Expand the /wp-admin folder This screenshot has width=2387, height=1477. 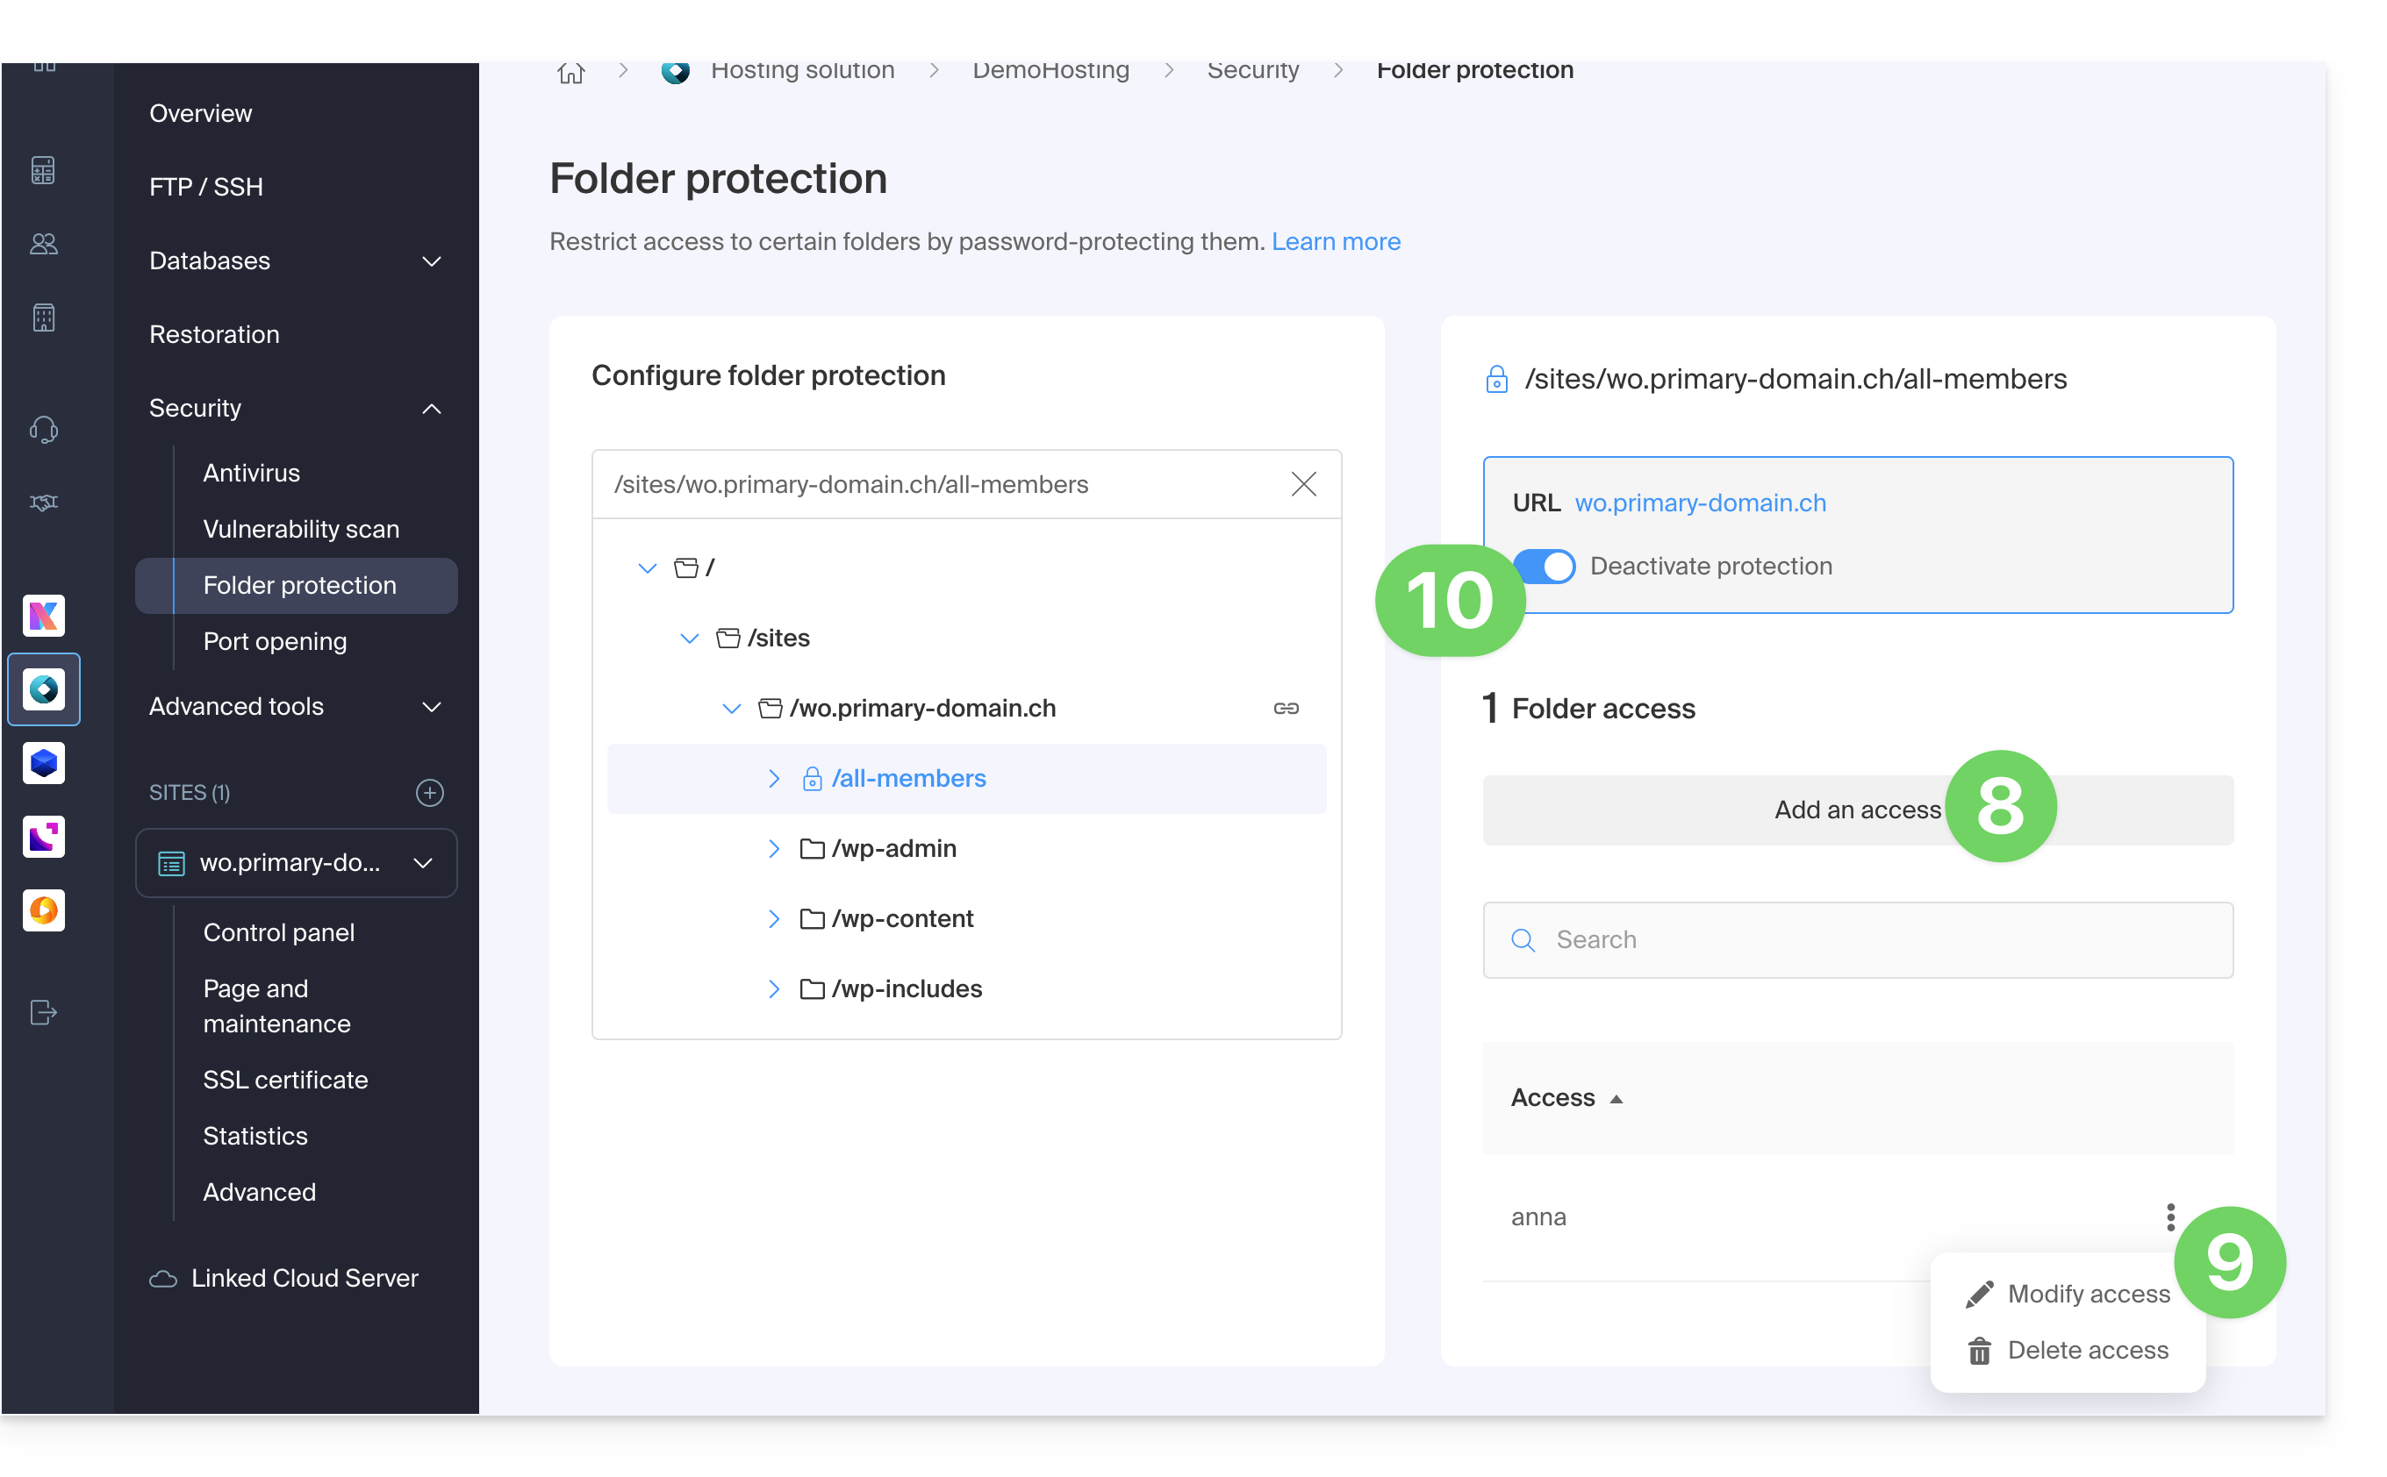tap(773, 849)
